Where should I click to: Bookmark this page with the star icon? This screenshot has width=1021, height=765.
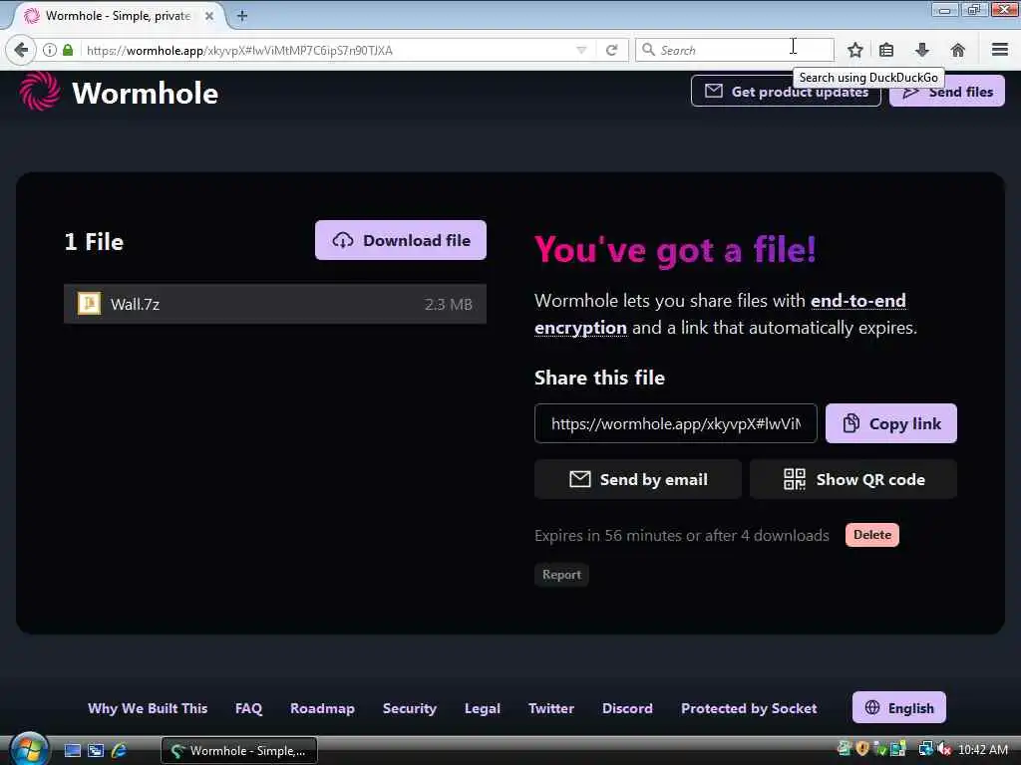tap(854, 50)
